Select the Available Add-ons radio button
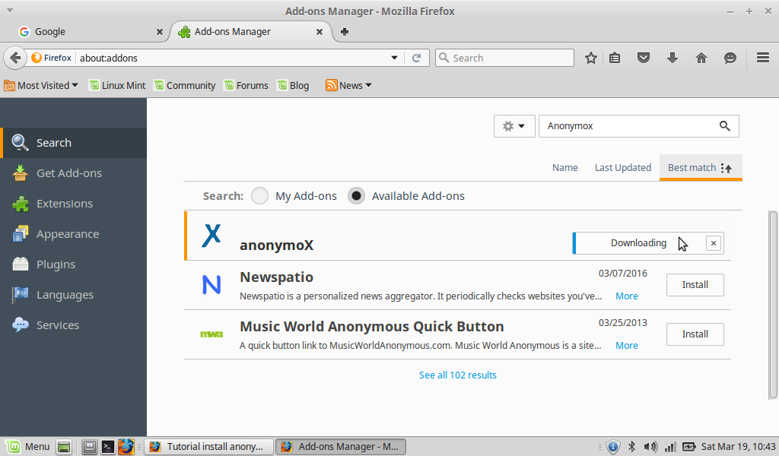The image size is (779, 456). [x=356, y=196]
